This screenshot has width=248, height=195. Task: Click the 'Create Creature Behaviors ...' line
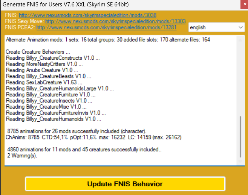pyautogui.click(x=38, y=52)
